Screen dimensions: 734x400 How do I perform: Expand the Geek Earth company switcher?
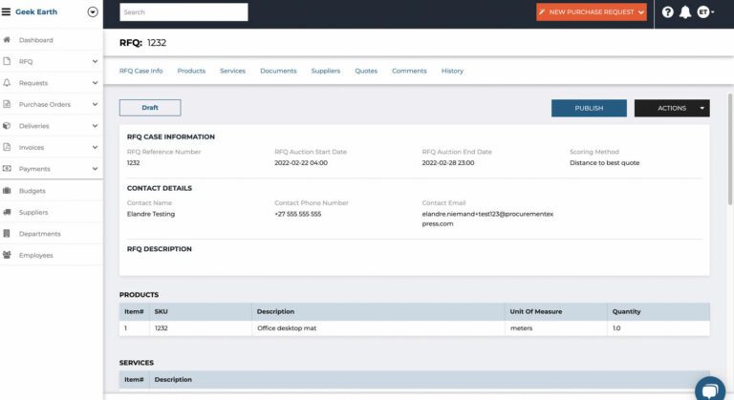[93, 12]
